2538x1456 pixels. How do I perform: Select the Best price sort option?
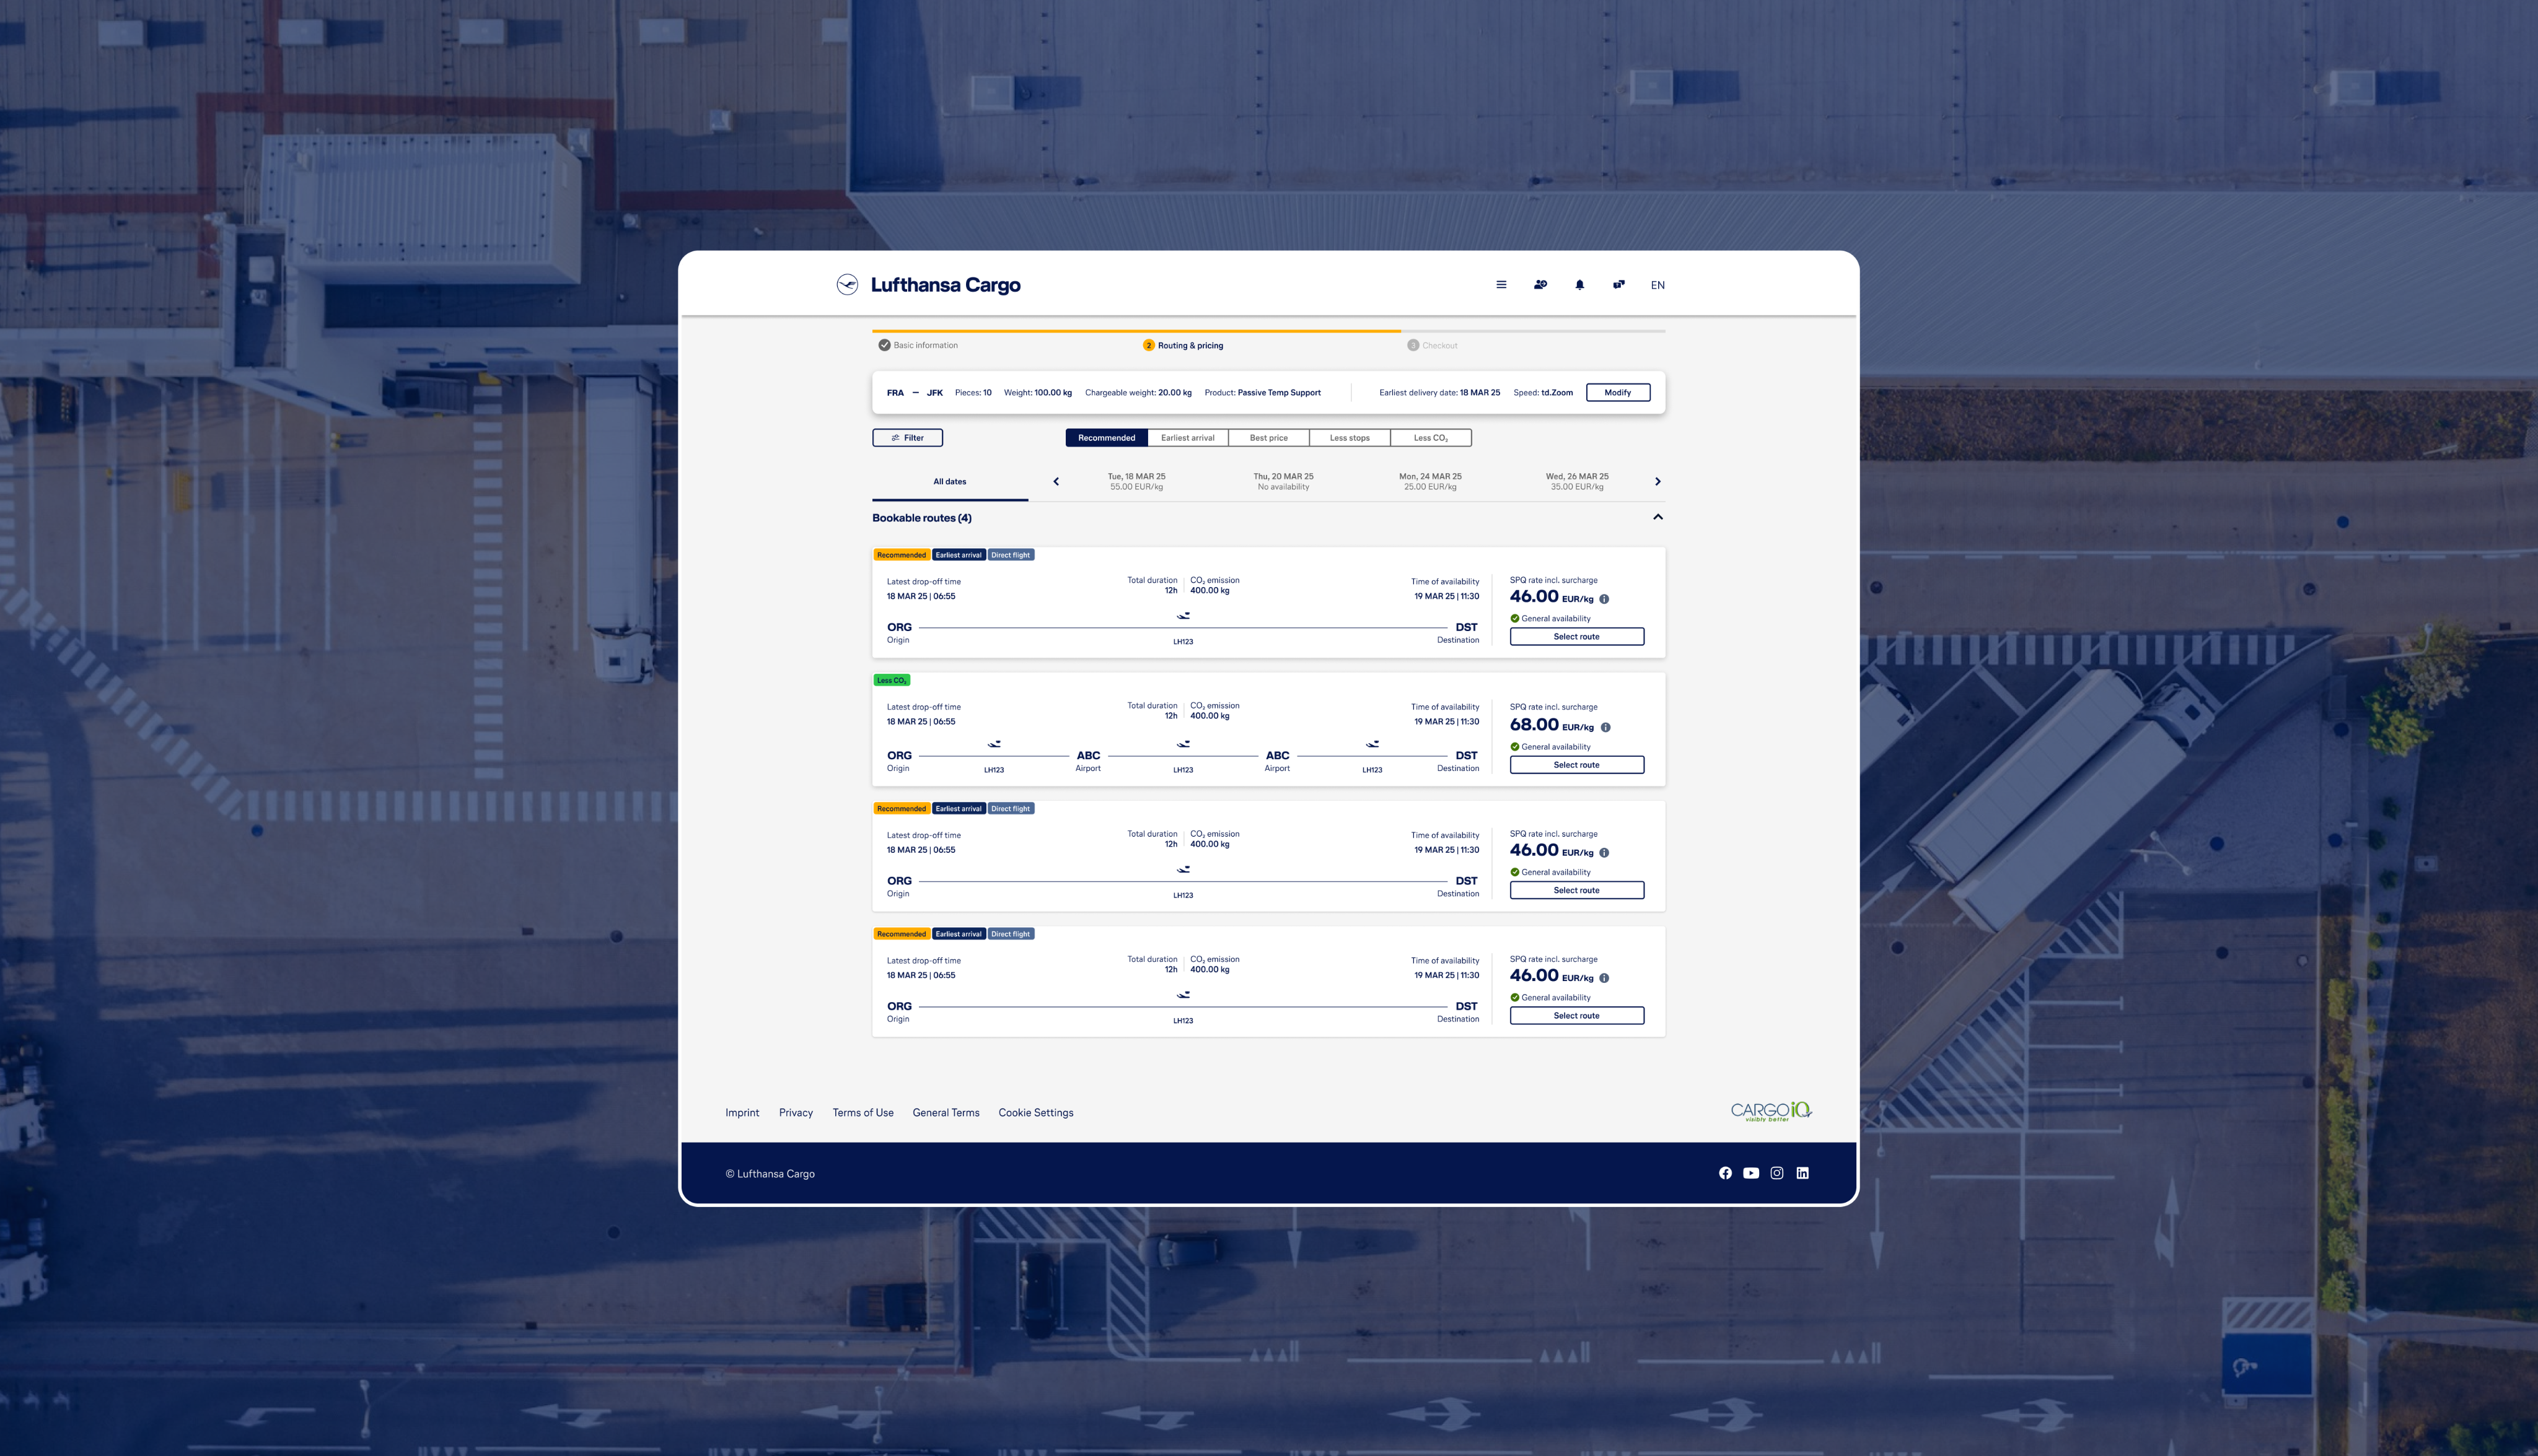coord(1268,438)
